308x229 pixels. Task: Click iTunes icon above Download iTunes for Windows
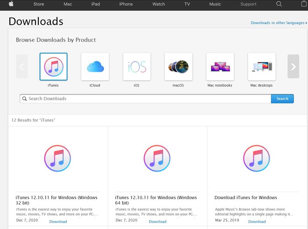point(256,158)
